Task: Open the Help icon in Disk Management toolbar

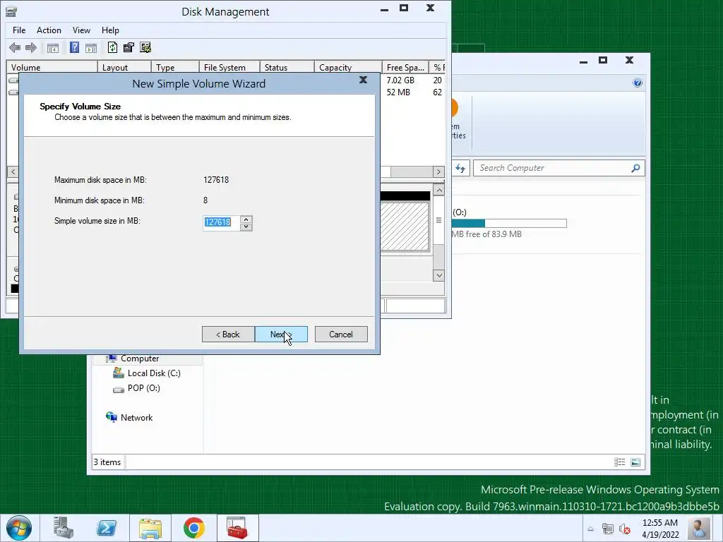Action: 74,47
